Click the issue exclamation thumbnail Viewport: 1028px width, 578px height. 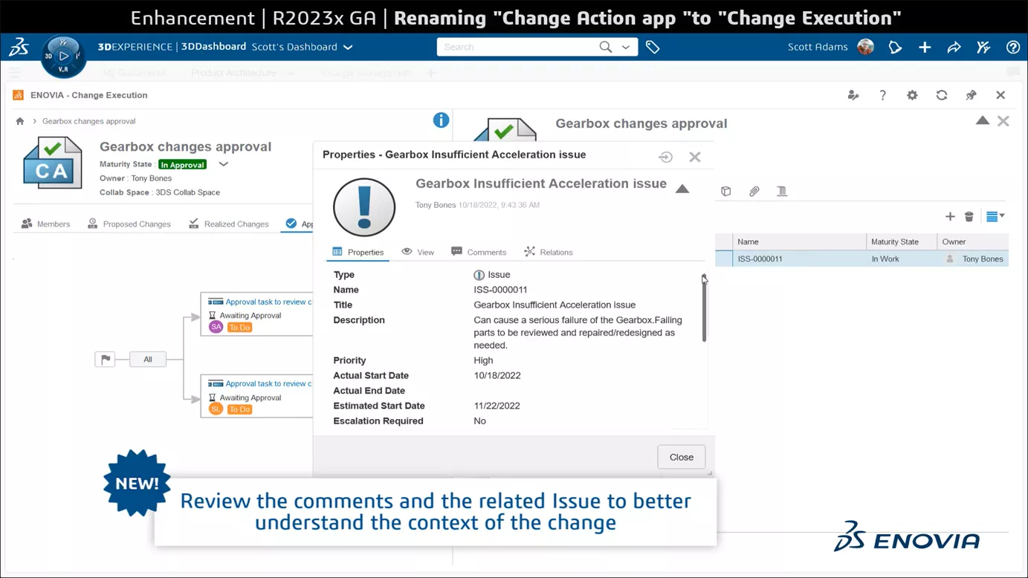pos(364,207)
